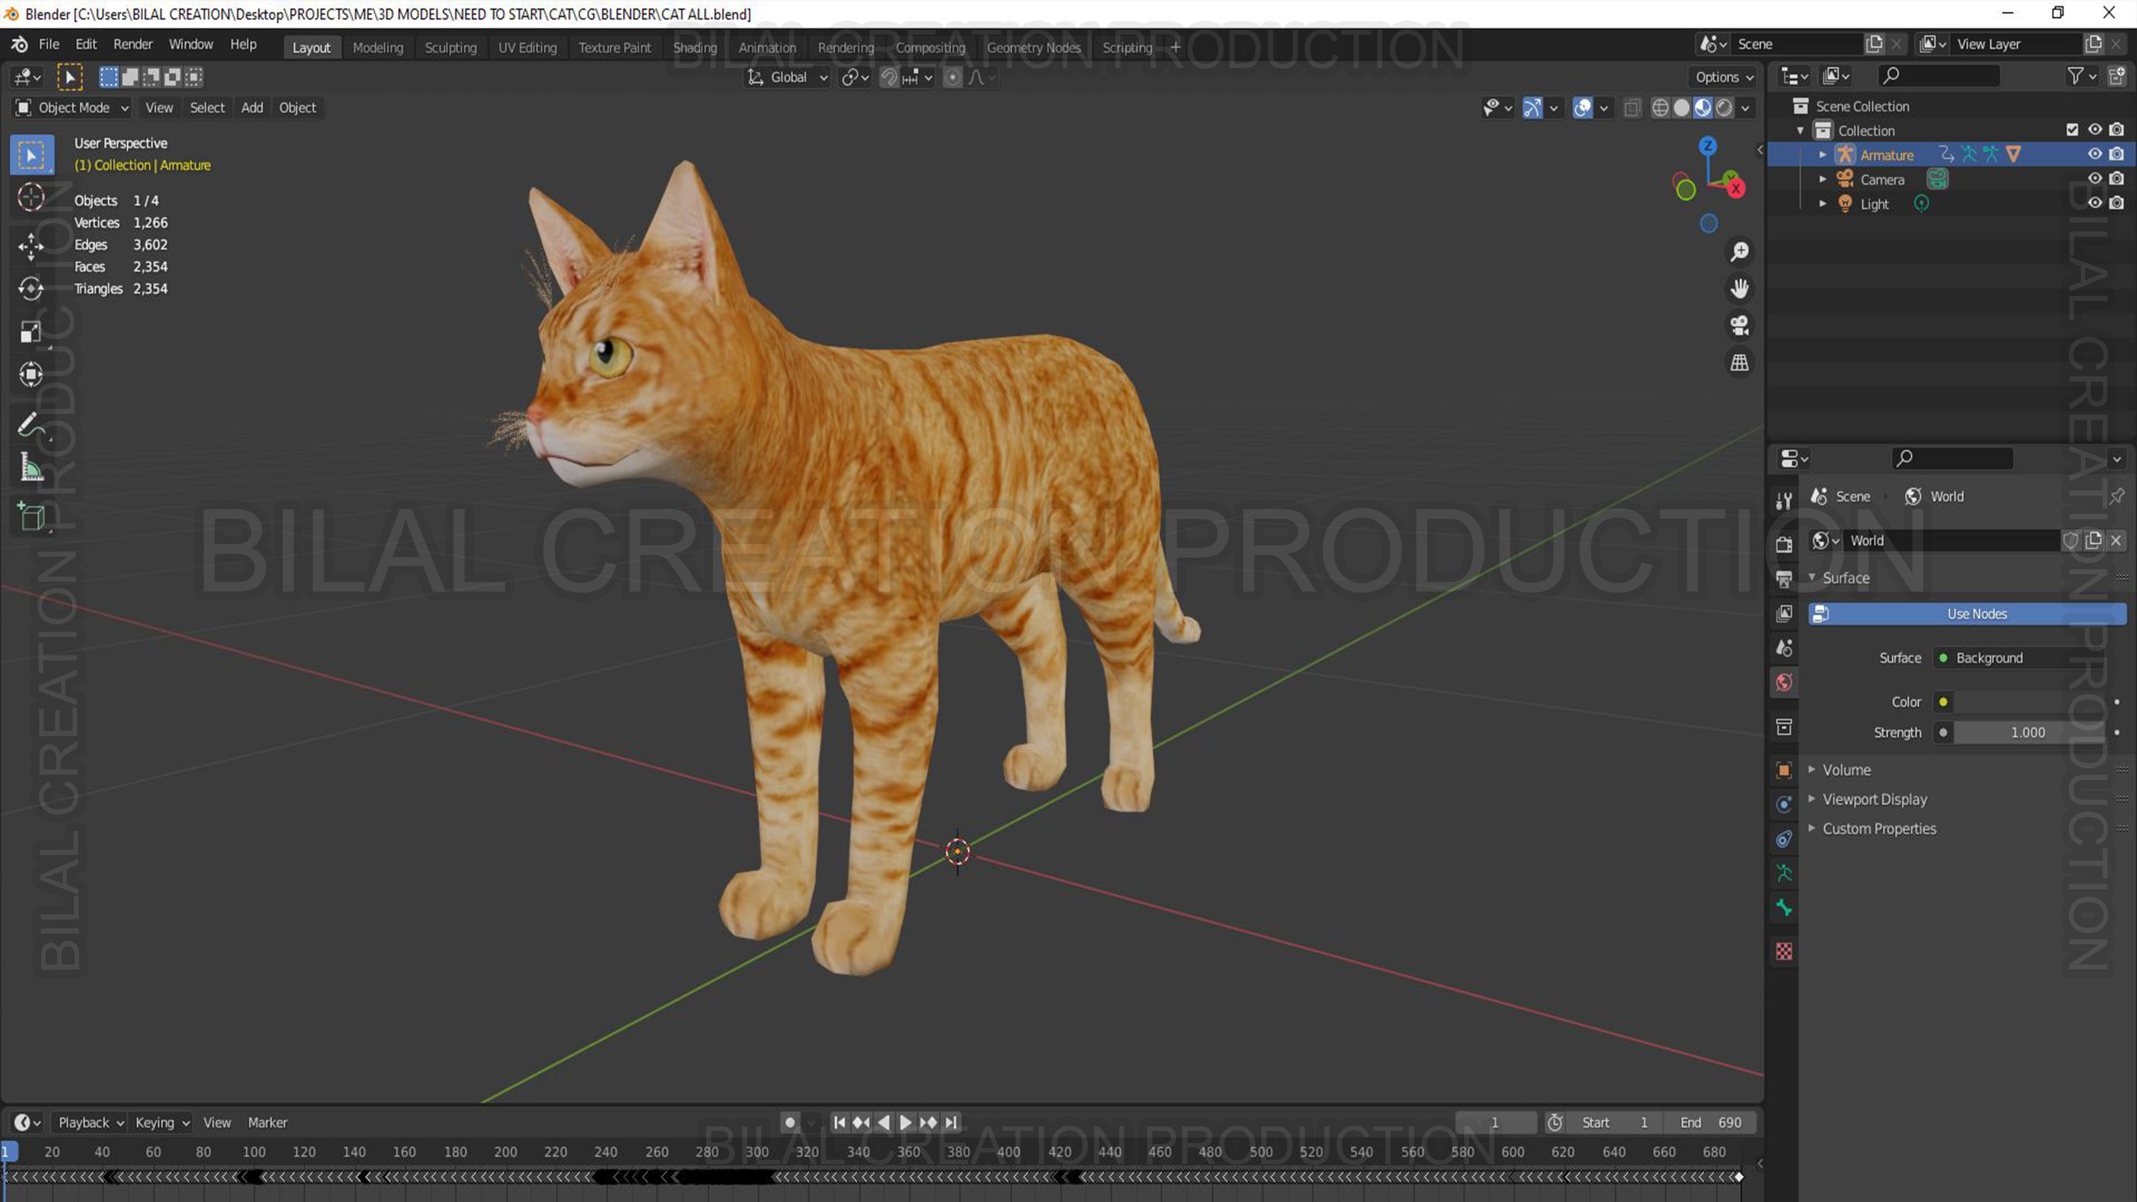Toggle X-Ray display in viewport header
The height and width of the screenshot is (1202, 2137).
tap(1632, 107)
